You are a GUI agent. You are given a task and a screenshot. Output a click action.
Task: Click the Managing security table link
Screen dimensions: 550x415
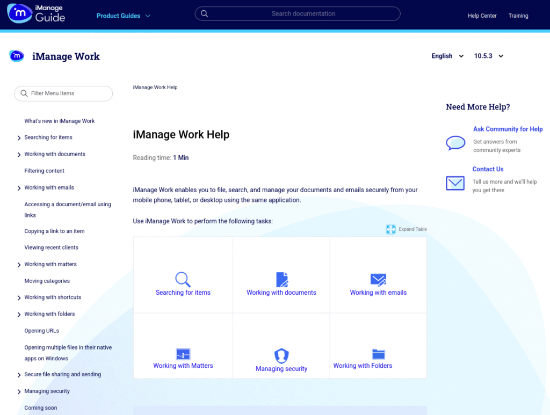pyautogui.click(x=281, y=369)
